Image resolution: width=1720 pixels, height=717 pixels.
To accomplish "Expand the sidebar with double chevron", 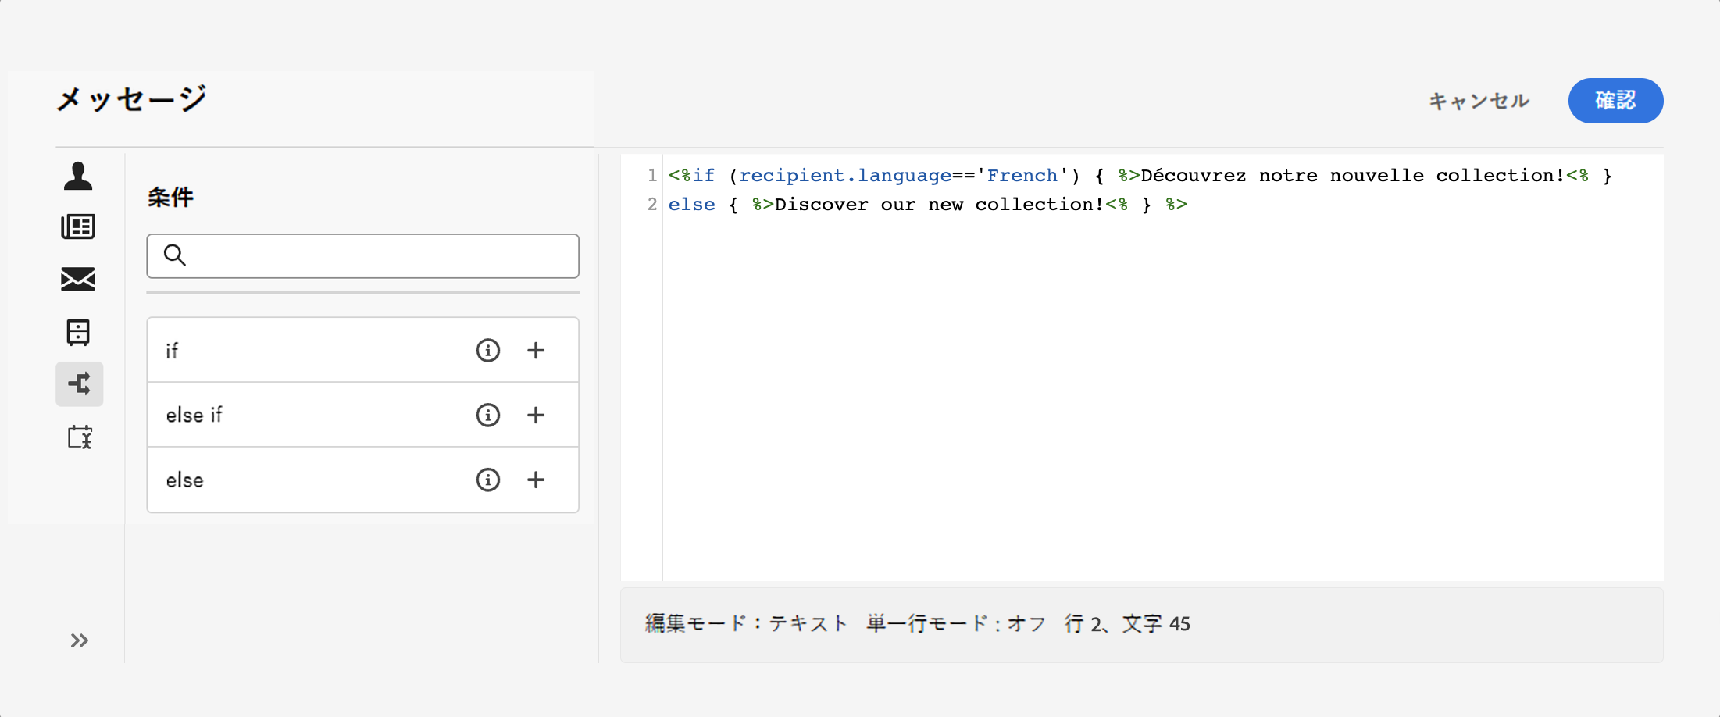I will pyautogui.click(x=79, y=640).
